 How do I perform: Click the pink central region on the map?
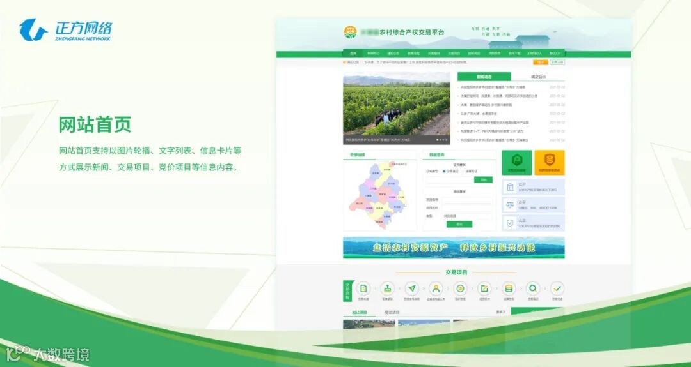(x=384, y=193)
